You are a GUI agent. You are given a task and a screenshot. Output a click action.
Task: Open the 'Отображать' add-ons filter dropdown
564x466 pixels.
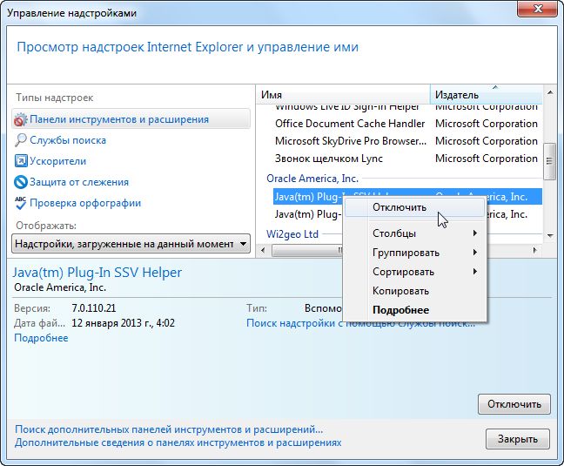(x=132, y=244)
